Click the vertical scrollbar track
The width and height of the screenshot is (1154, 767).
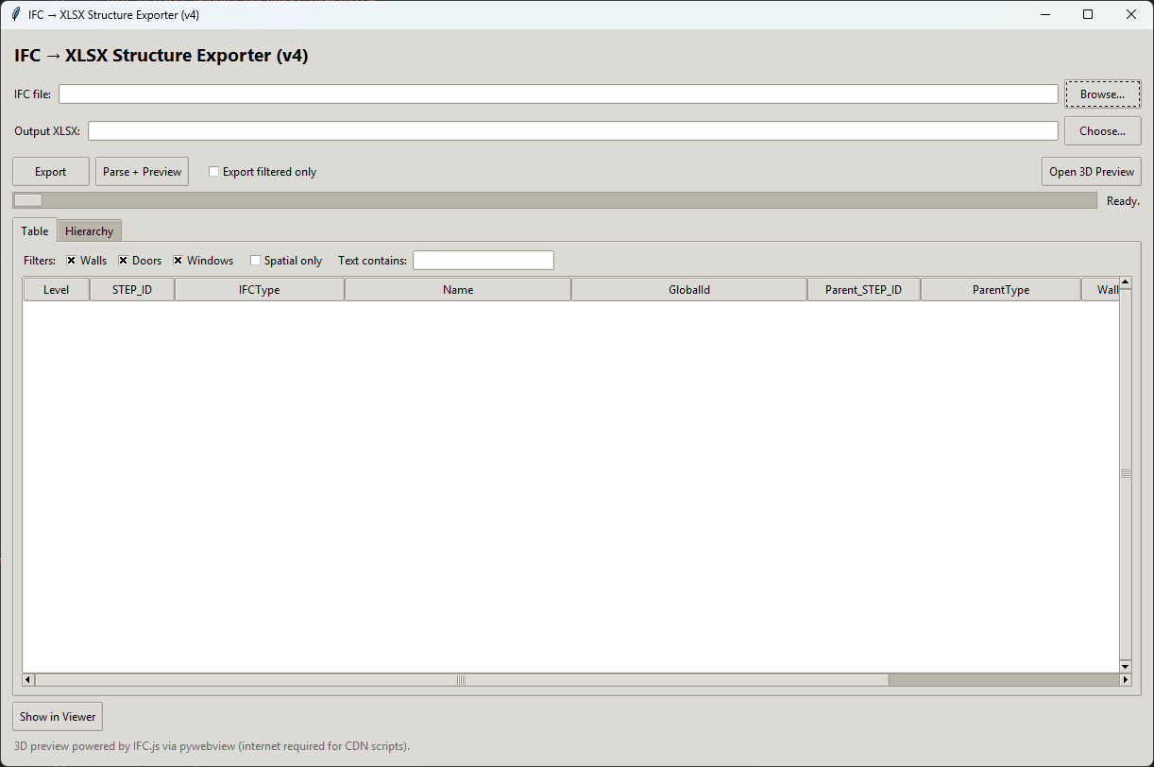[x=1126, y=474]
